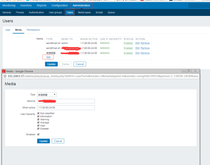This screenshot has height=165, width=210.
Task: Click the Add media link
Action: tap(48, 57)
